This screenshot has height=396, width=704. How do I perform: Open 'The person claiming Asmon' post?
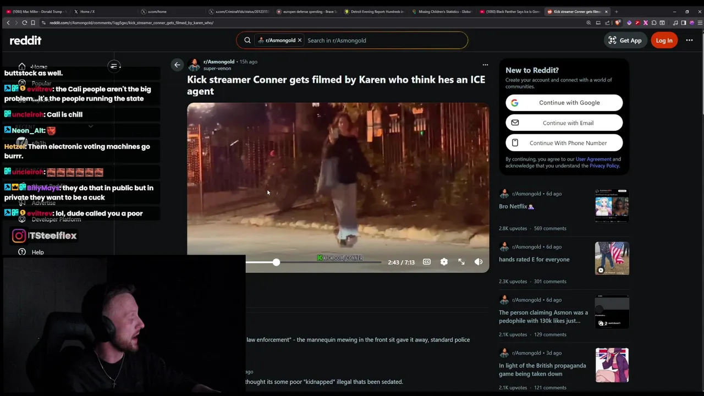[543, 316]
